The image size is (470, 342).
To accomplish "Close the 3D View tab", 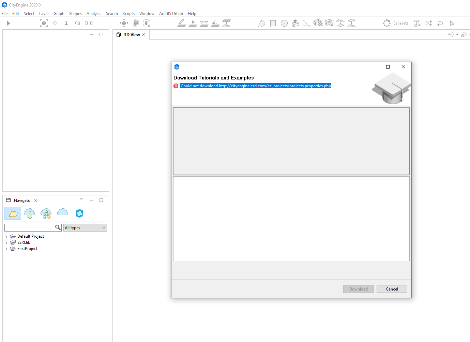I will click(x=144, y=35).
